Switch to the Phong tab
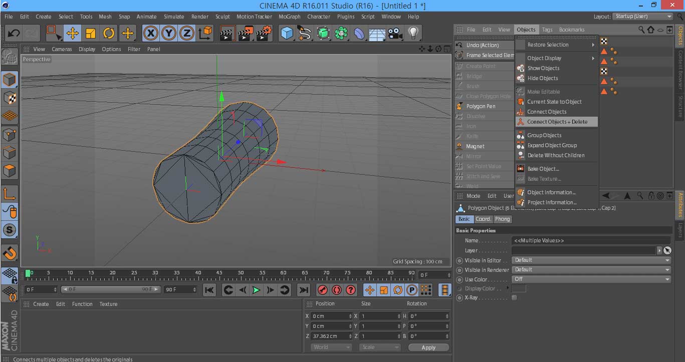 click(x=502, y=219)
